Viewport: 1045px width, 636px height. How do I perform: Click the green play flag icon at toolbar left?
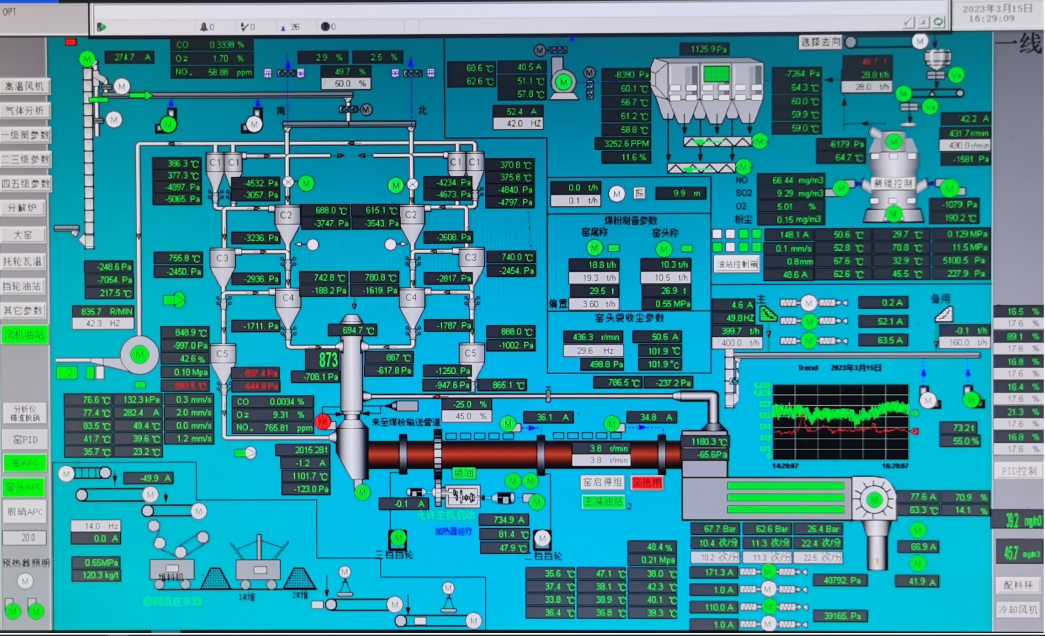[x=101, y=27]
